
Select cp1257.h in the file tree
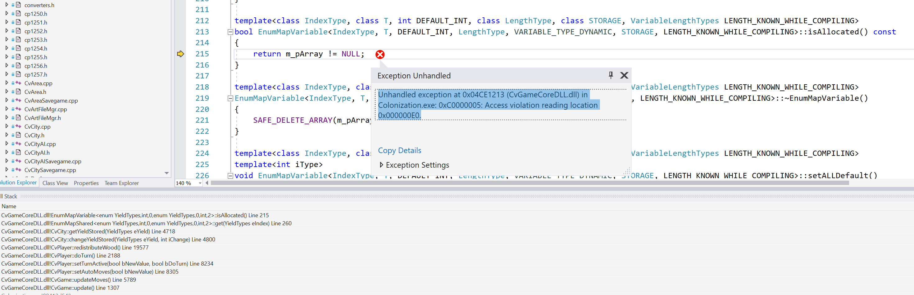[35, 75]
